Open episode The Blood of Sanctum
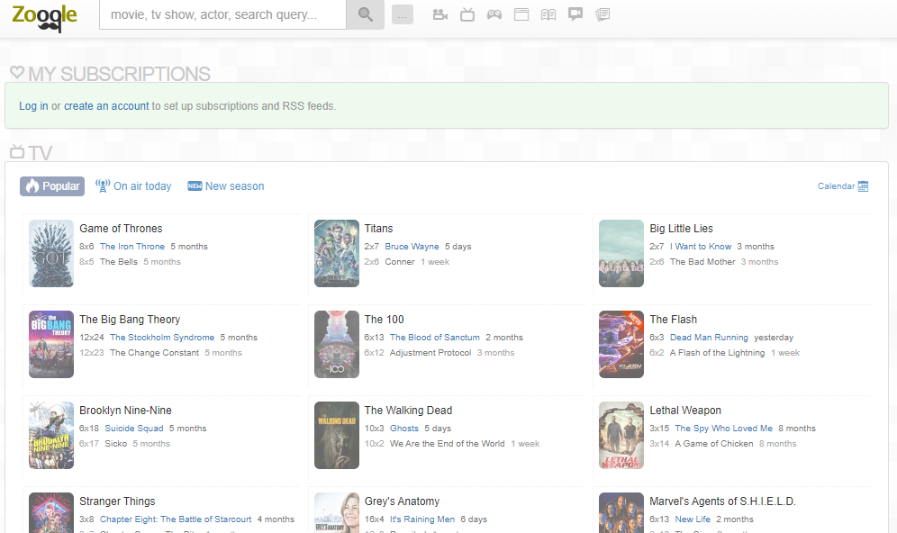 [x=435, y=338]
